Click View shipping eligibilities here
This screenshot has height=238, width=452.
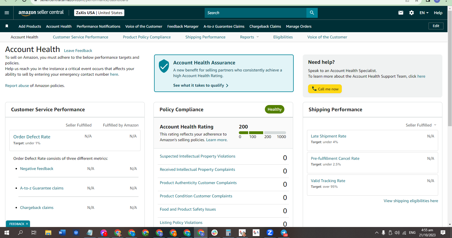pyautogui.click(x=411, y=201)
